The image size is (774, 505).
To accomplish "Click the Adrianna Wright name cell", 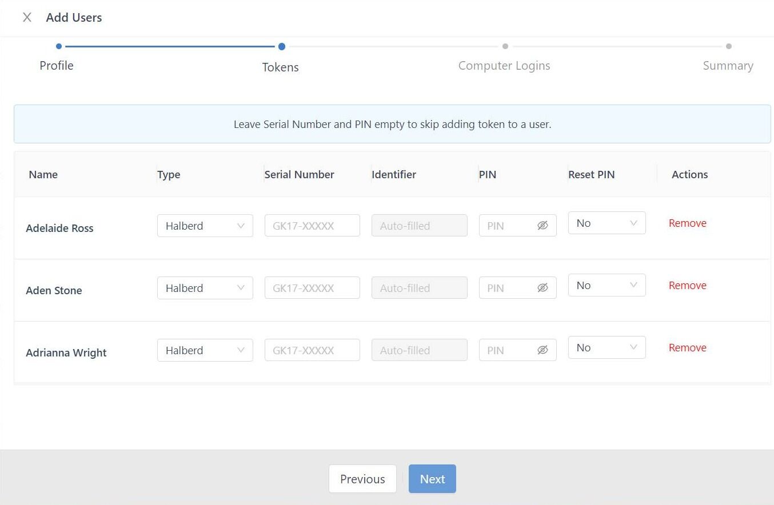I will pos(66,352).
